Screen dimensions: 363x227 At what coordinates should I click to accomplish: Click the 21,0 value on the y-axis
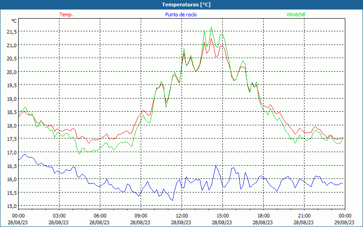point(12,45)
